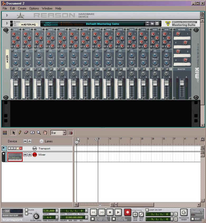206x223 pixels.
Task: Select the Pencil tool
Action: point(20,133)
